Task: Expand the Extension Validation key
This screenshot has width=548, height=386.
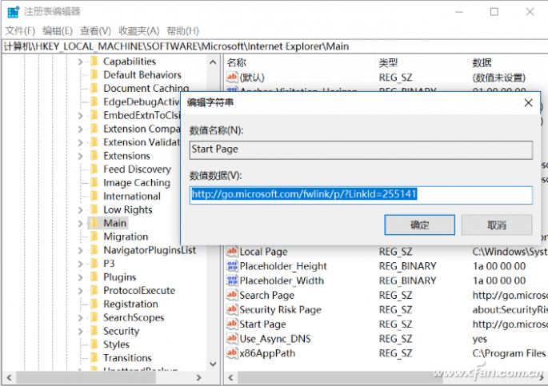Action: click(x=80, y=142)
